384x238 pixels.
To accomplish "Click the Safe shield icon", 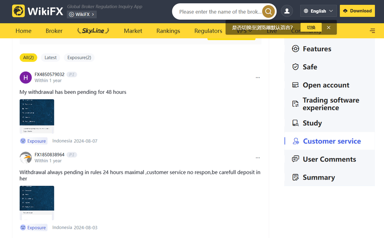I will (x=296, y=67).
